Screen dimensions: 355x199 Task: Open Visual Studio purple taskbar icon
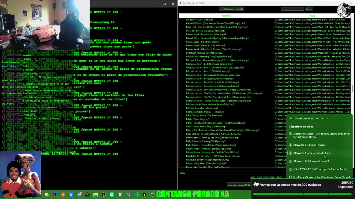128,195
